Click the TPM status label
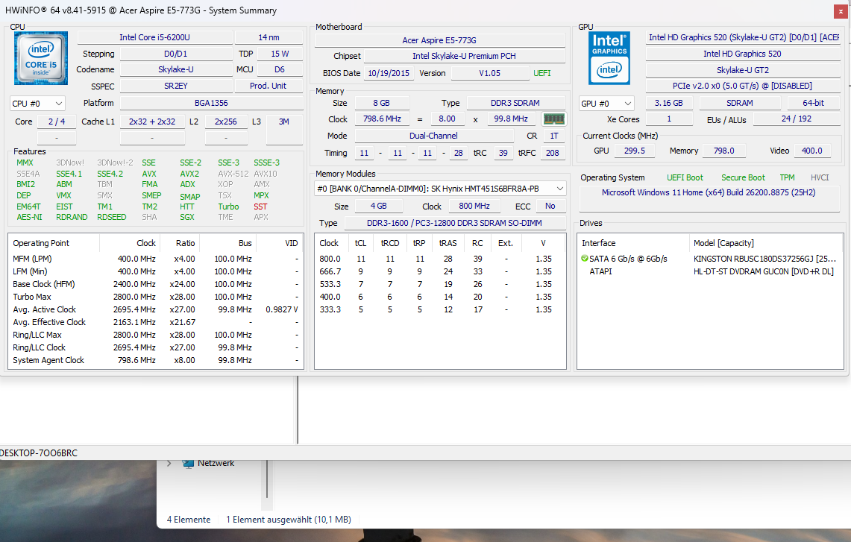This screenshot has width=851, height=542. pyautogui.click(x=787, y=178)
